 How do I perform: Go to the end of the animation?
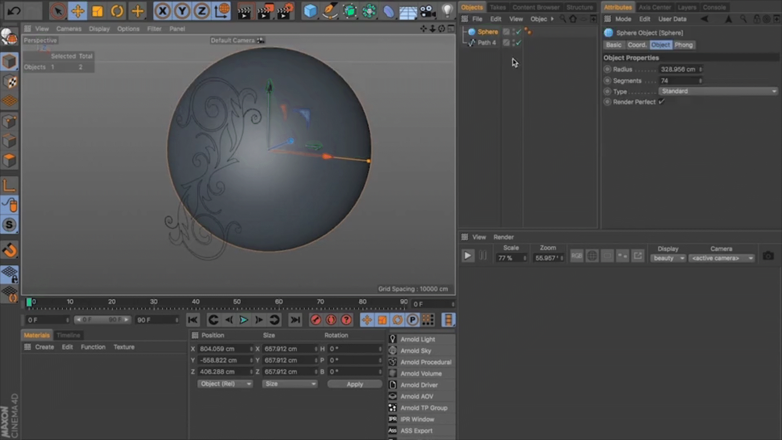[x=295, y=320]
